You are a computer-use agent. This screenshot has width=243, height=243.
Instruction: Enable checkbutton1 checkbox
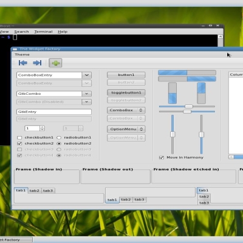coord(19,138)
